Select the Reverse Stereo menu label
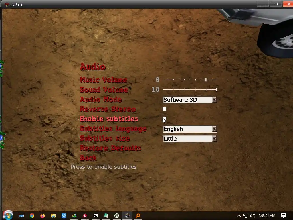 coord(108,109)
